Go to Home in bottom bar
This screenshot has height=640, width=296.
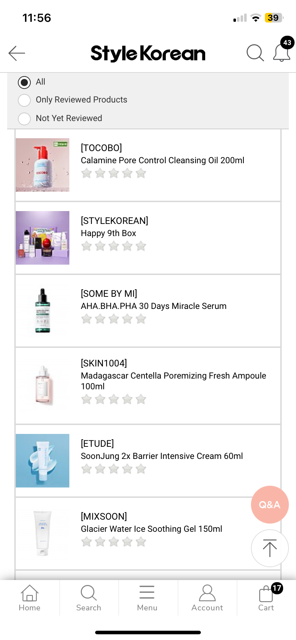(x=30, y=598)
